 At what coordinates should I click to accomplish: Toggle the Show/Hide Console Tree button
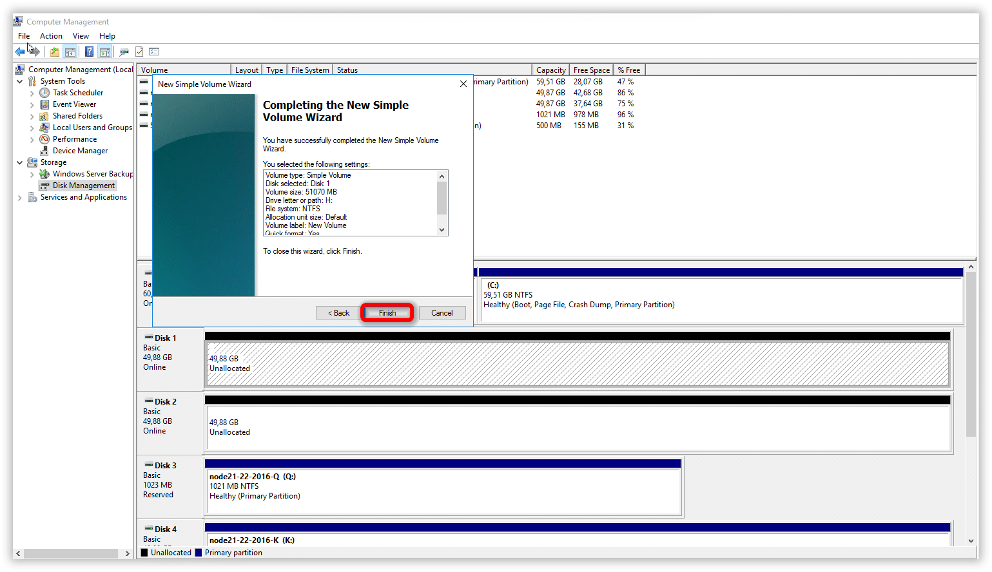pos(70,52)
